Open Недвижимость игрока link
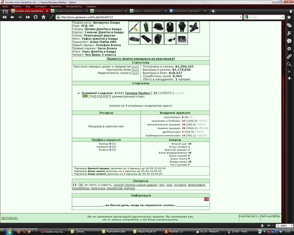This screenshot has height=235, width=294. 135,73
